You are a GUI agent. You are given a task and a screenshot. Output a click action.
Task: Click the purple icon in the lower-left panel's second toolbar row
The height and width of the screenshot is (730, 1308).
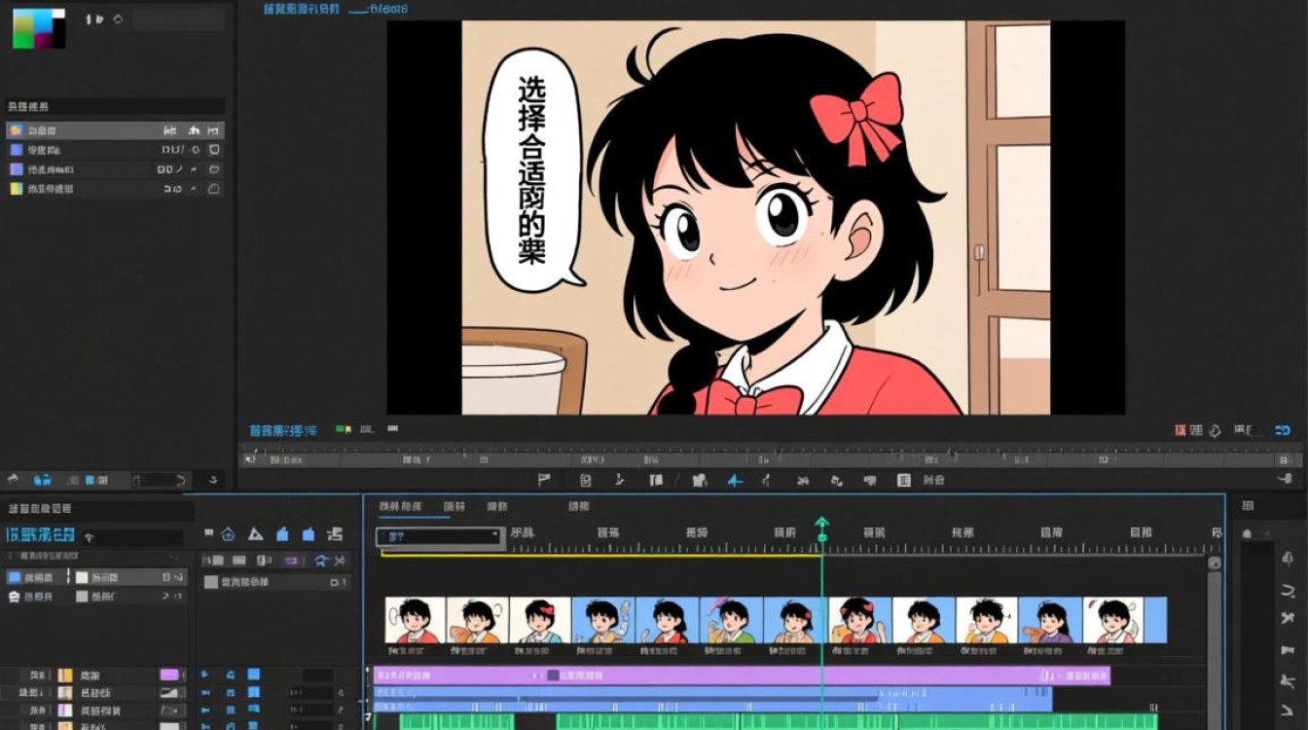point(291,561)
